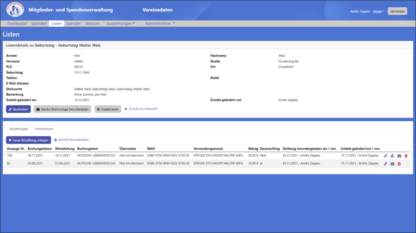Click the Wertstellung column header
This screenshot has height=233, width=416.
coord(65,149)
